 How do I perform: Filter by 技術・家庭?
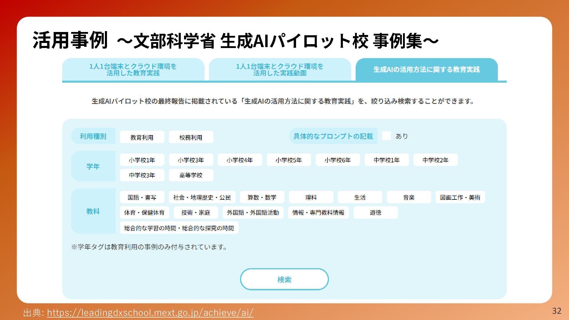click(196, 212)
